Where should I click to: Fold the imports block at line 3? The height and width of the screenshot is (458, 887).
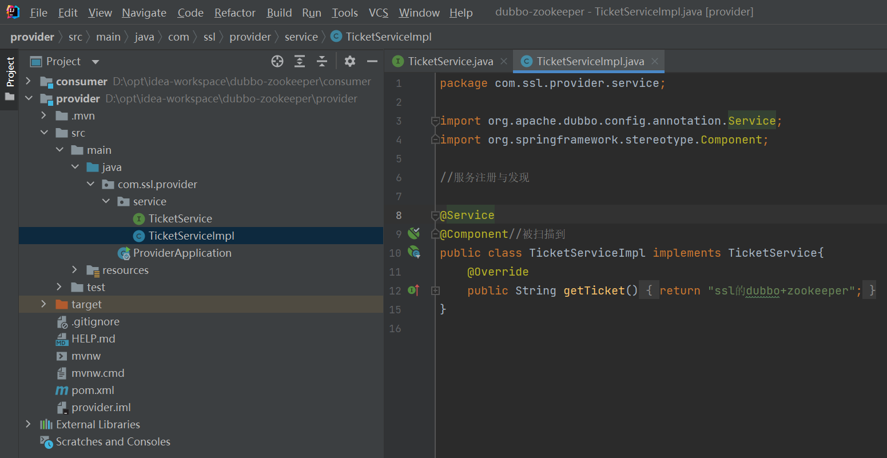(x=435, y=121)
